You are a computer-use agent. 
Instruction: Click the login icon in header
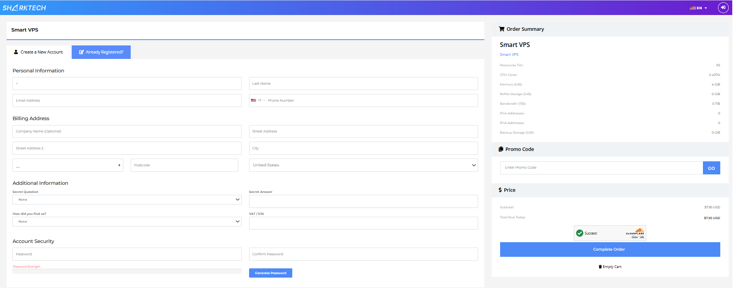coord(723,8)
